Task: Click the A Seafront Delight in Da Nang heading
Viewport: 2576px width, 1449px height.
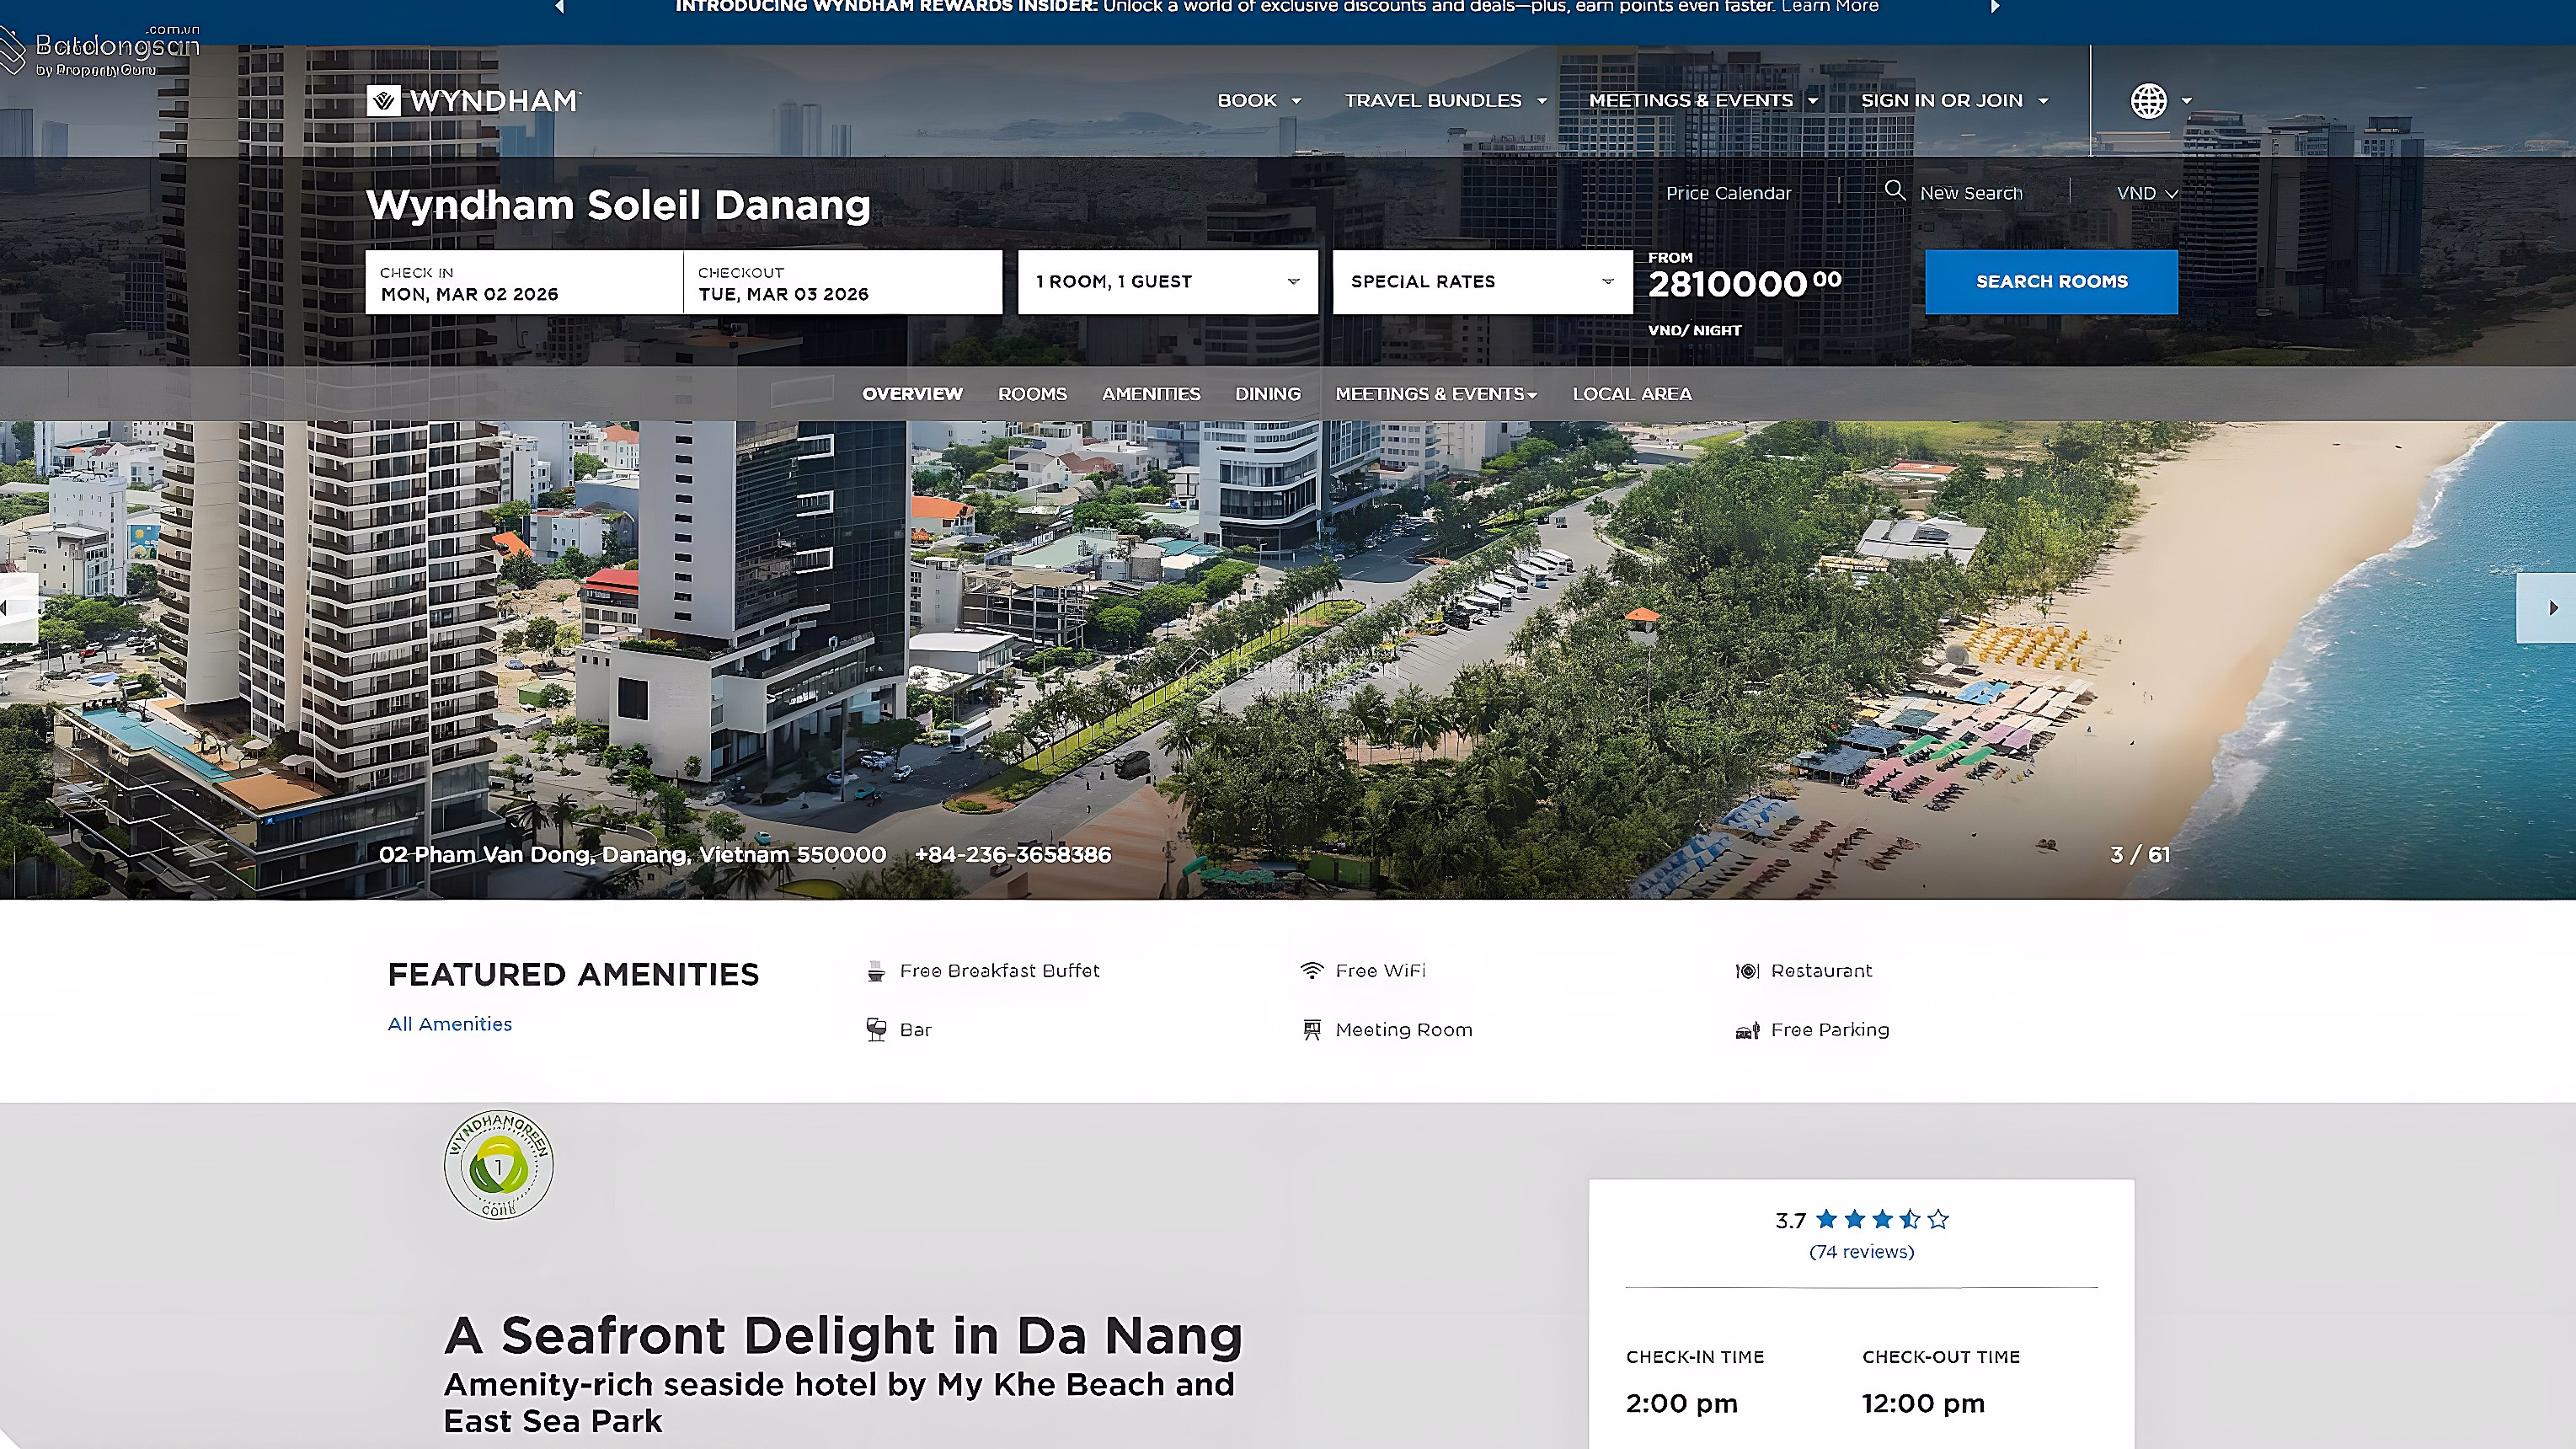Action: click(843, 1336)
